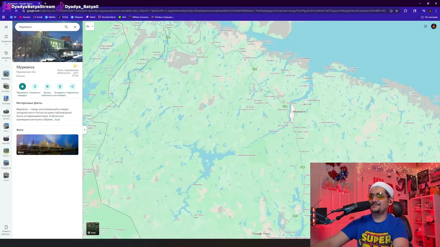Open Saved places in sidebar
440x247 pixels.
6,39
